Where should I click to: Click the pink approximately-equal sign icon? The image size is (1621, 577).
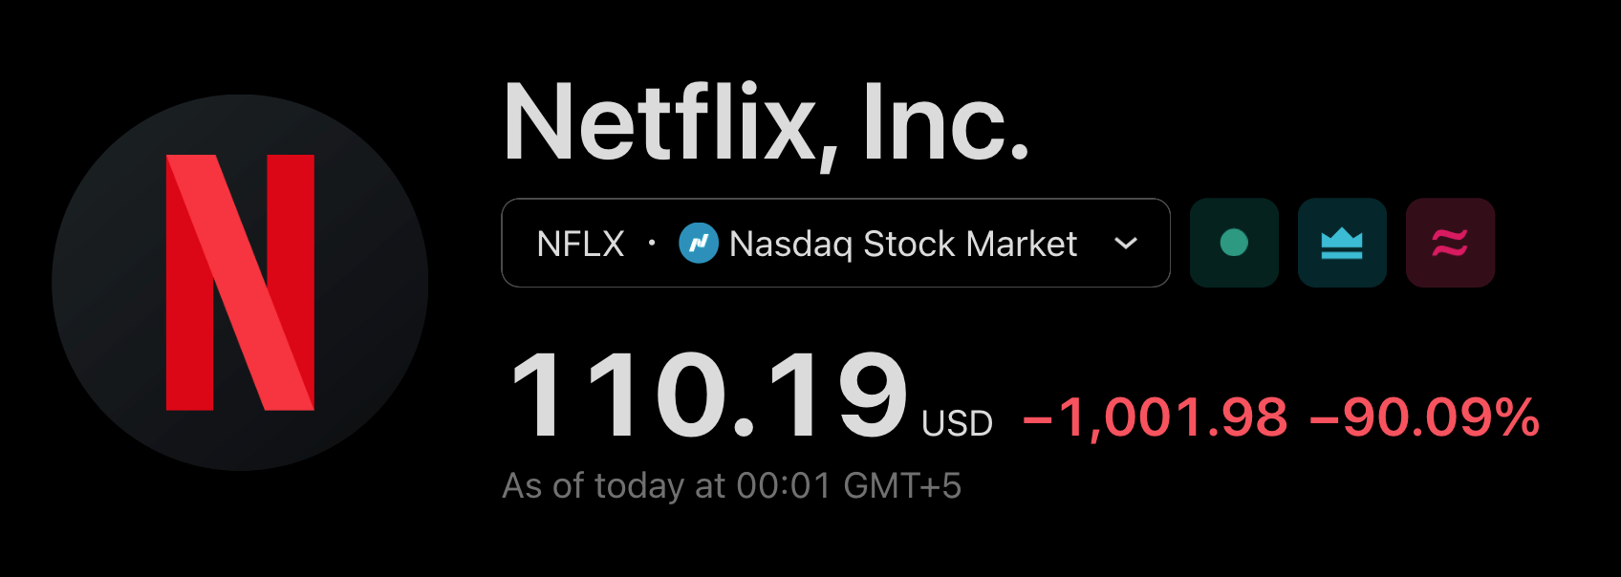click(x=1450, y=243)
